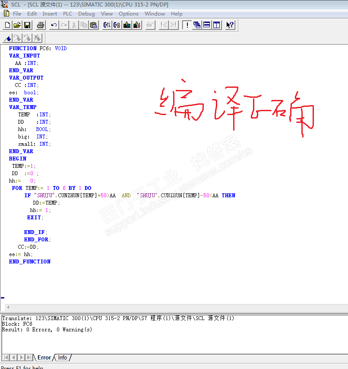
Task: Click the document icon beside File menu
Action: [6, 13]
